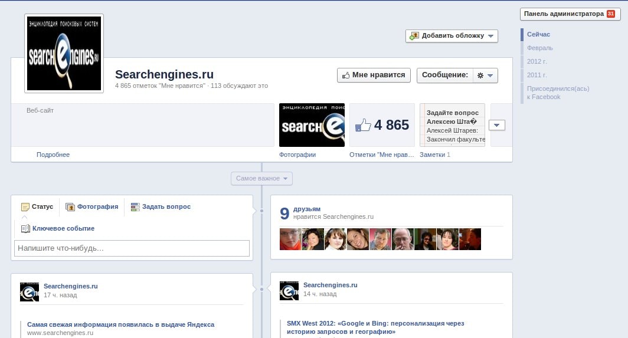Open Searchengines.ru name in 17 ч. post
The width and height of the screenshot is (628, 338).
pyautogui.click(x=70, y=286)
